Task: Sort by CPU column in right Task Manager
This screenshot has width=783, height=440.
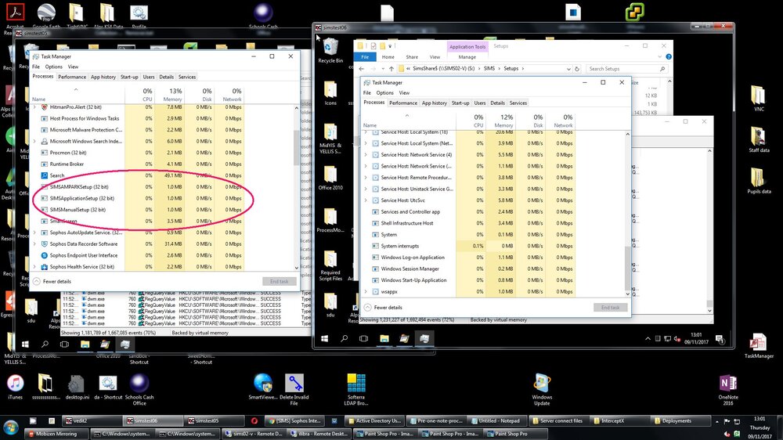Action: 471,121
